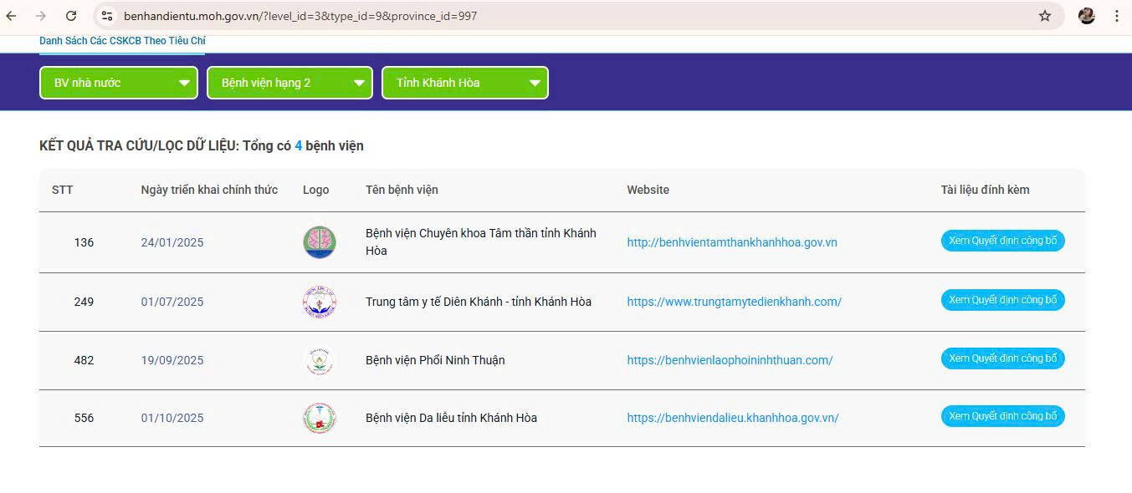The width and height of the screenshot is (1132, 493).
Task: Expand the Tỉnh Khánh Hòa province dropdown
Action: [464, 83]
